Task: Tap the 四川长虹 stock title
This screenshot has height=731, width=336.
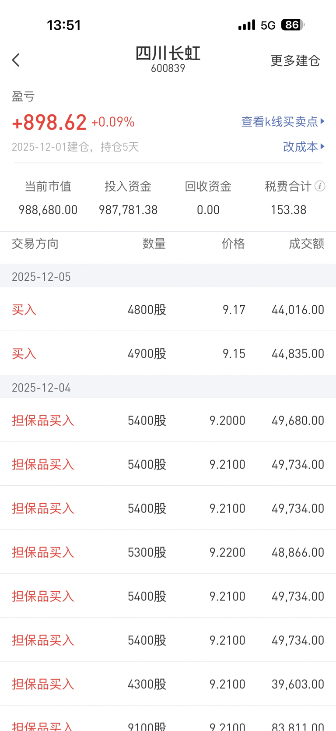Action: coord(168,54)
